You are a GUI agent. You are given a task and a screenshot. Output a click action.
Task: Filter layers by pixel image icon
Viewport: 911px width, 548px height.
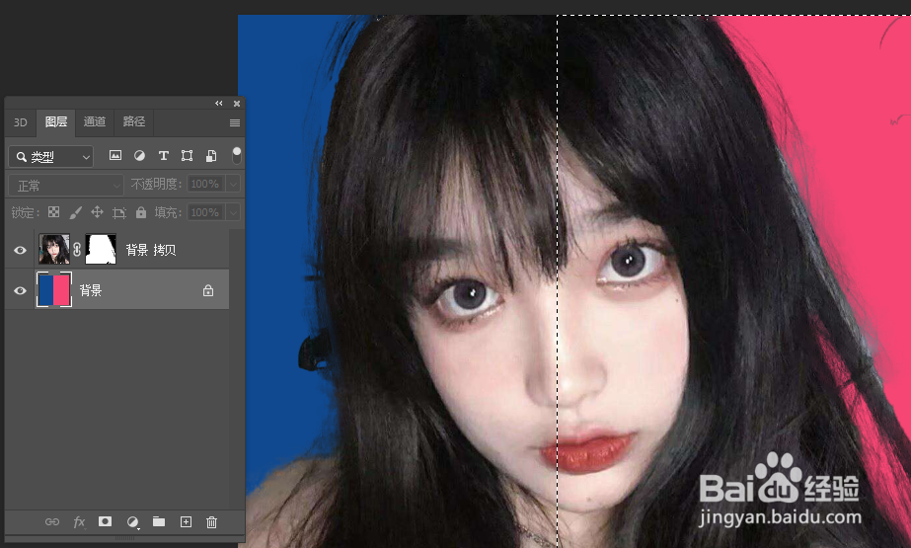click(115, 155)
